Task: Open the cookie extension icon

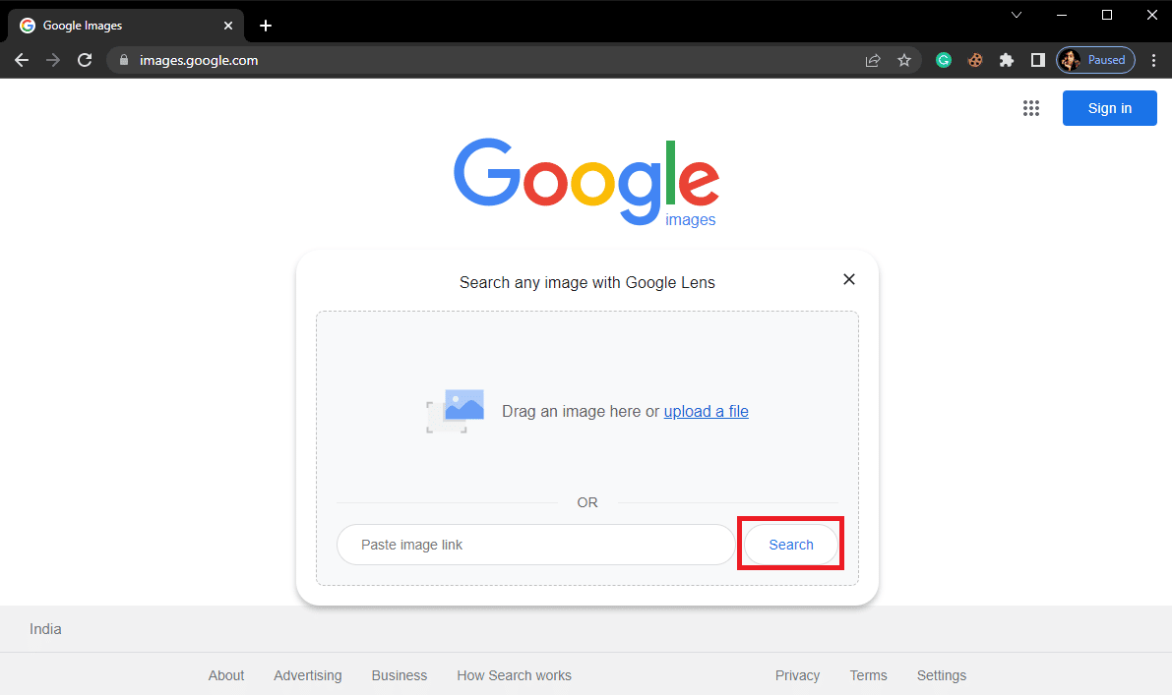Action: click(x=974, y=61)
